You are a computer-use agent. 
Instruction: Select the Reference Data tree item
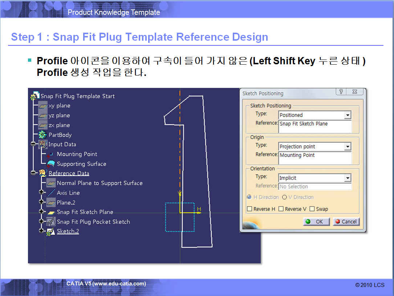[69, 173]
